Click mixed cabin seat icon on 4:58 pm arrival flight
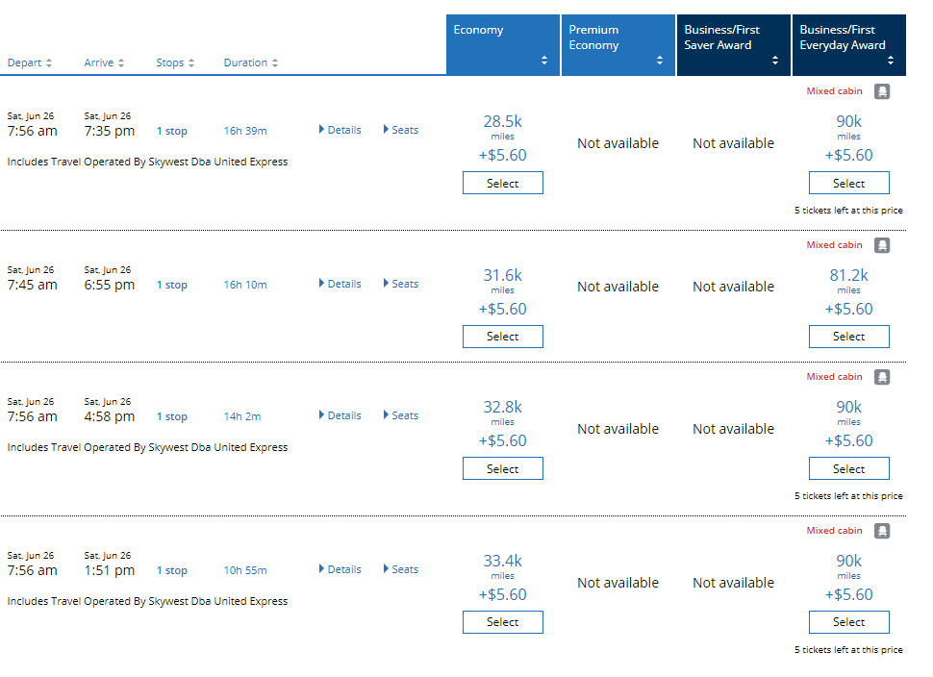This screenshot has width=933, height=677. [x=882, y=377]
